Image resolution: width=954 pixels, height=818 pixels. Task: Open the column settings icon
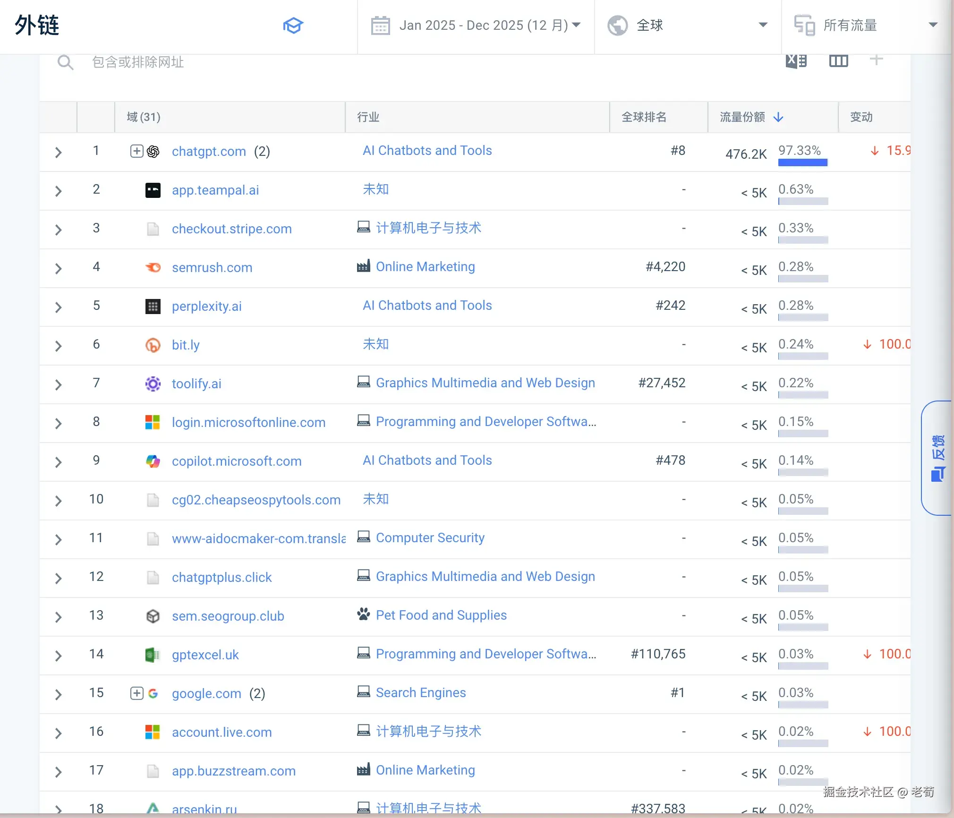pos(838,61)
